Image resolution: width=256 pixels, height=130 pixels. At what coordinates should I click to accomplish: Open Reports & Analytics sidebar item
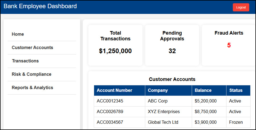pyautogui.click(x=32, y=88)
